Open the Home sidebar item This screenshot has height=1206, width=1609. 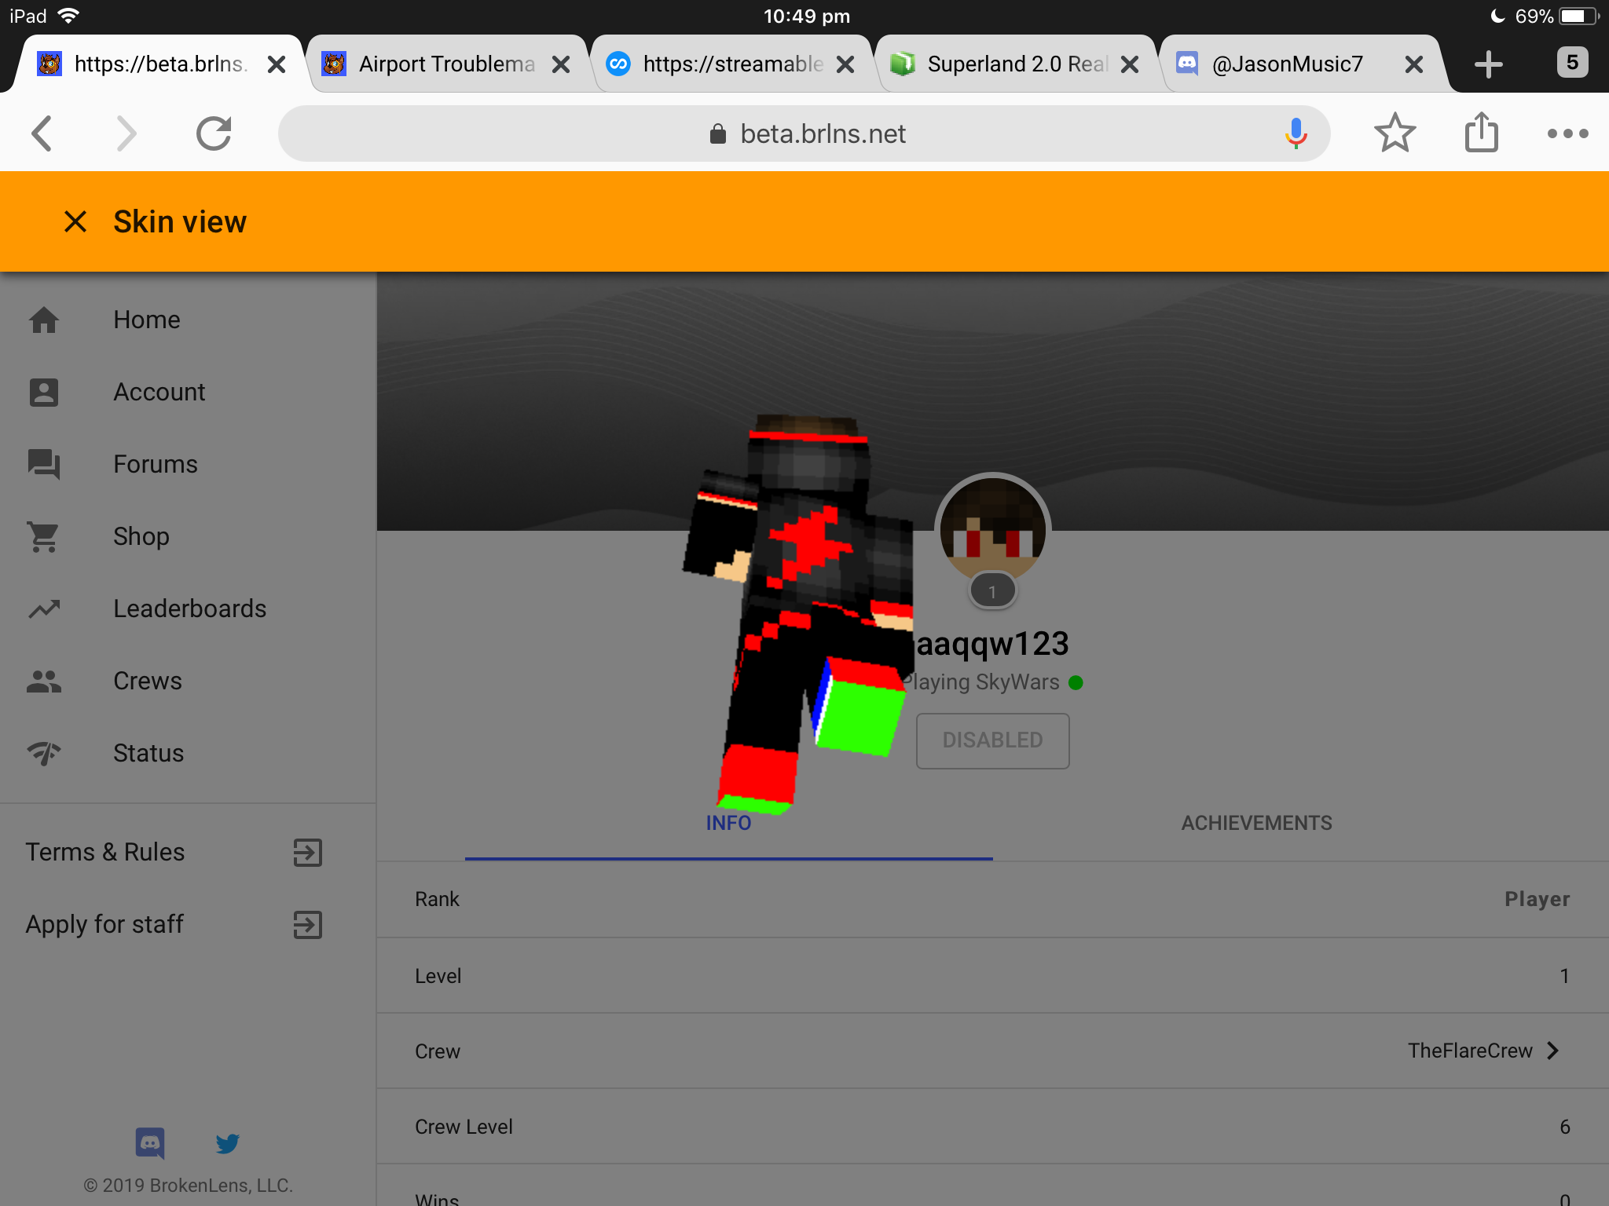click(x=189, y=320)
